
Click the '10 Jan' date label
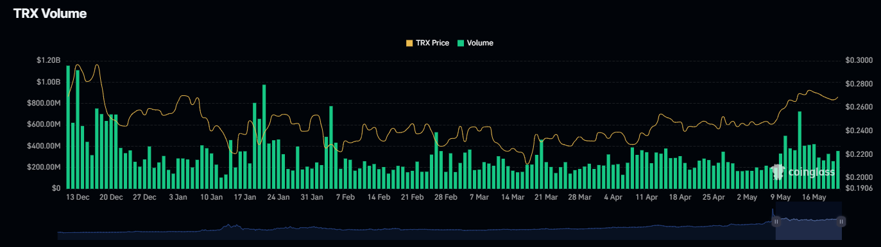pos(211,198)
